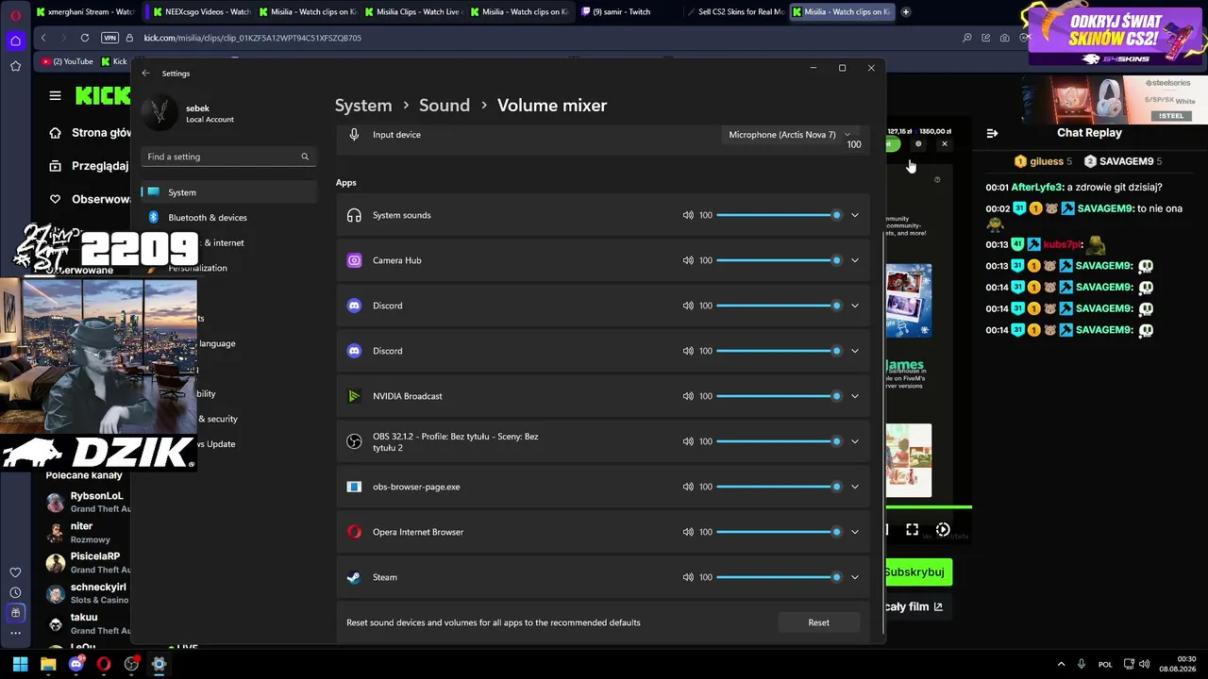Image resolution: width=1208 pixels, height=679 pixels.
Task: Adjust the NVIDIA Broadcast volume slider
Action: (x=779, y=396)
